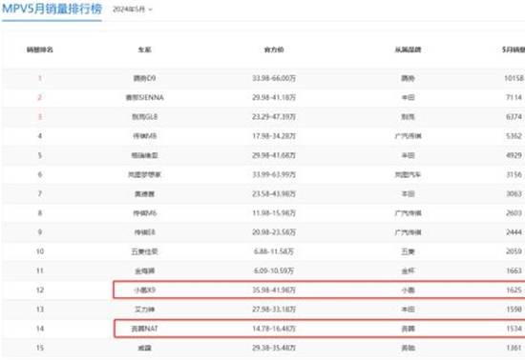
Task: Click the sales figure 5362
Action: [514, 136]
